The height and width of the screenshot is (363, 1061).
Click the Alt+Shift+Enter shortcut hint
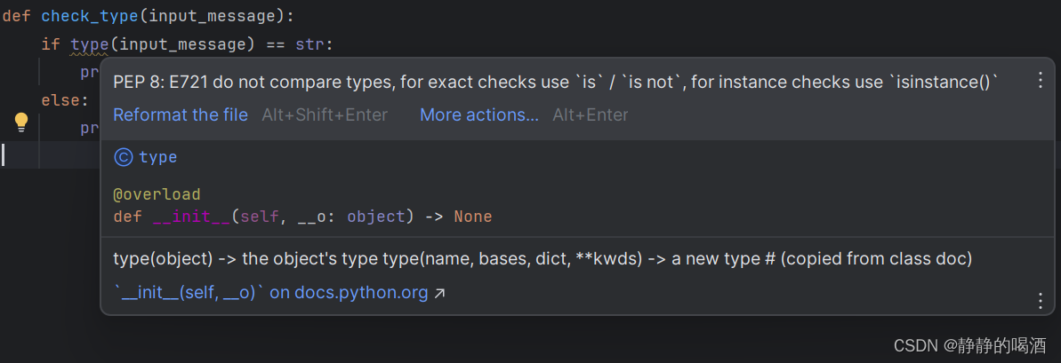325,114
